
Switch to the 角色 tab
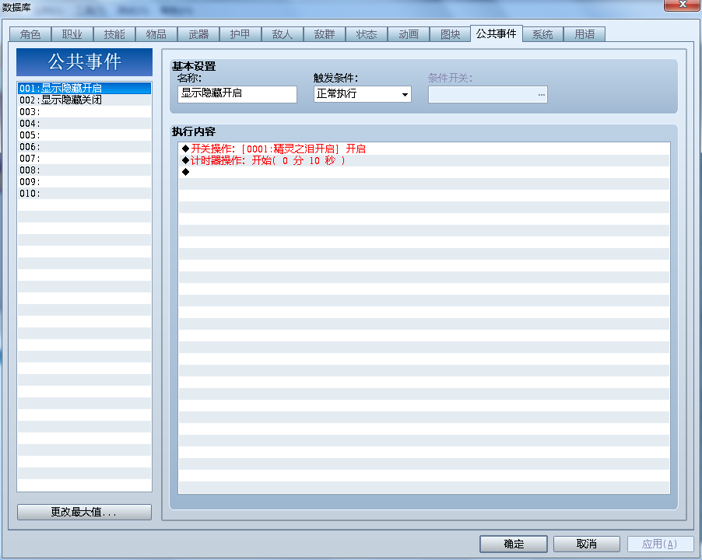pyautogui.click(x=30, y=34)
